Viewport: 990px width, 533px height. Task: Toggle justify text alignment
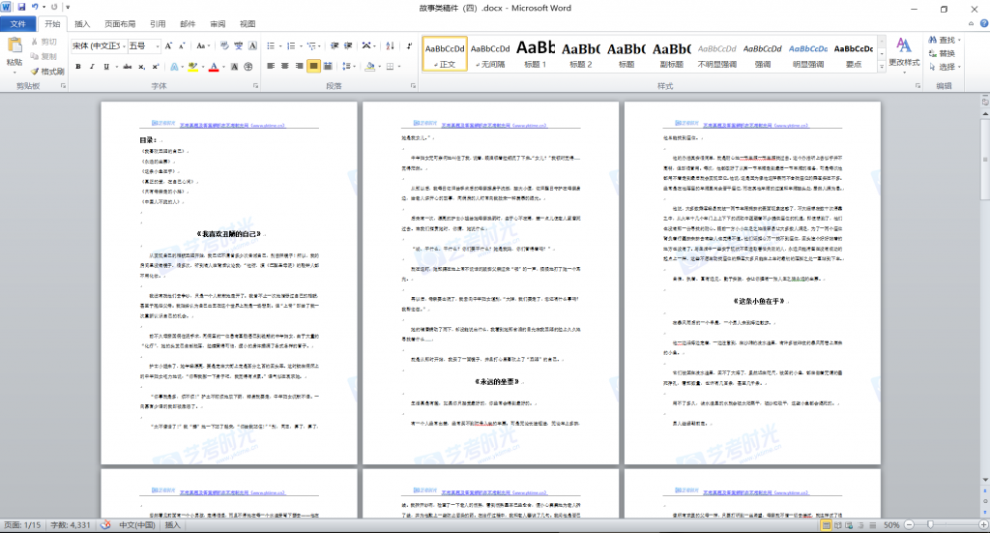click(313, 67)
